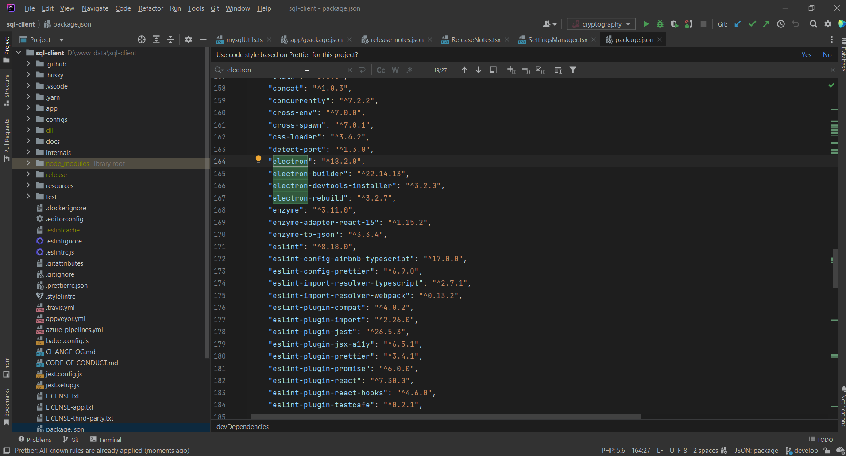846x456 pixels.
Task: Open the Refactor menu
Action: [151, 8]
